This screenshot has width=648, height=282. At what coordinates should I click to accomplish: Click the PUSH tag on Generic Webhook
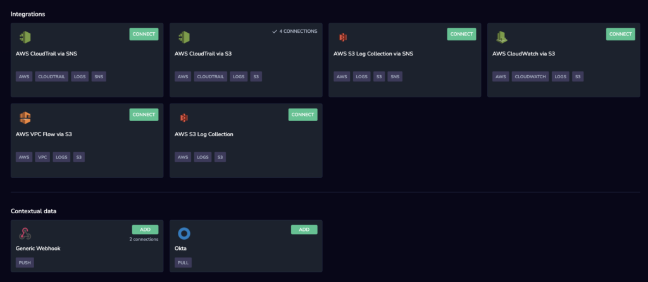click(x=25, y=262)
